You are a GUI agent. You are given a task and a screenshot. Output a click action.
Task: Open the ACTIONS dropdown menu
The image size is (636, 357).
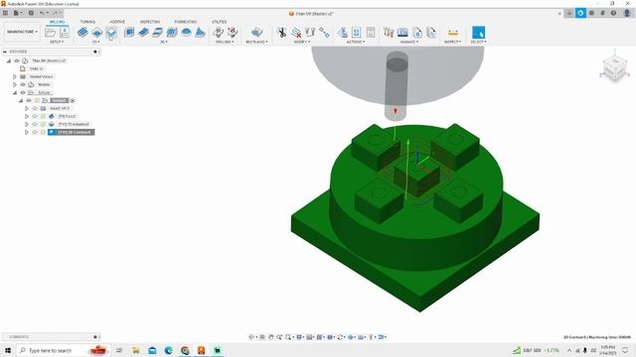coord(356,42)
